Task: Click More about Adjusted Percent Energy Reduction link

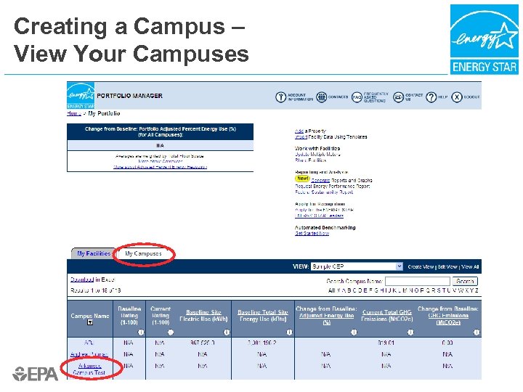Action: pos(161,167)
